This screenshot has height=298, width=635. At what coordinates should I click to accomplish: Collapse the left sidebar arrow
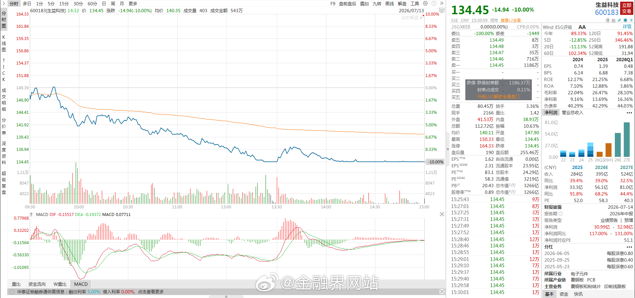3,3
